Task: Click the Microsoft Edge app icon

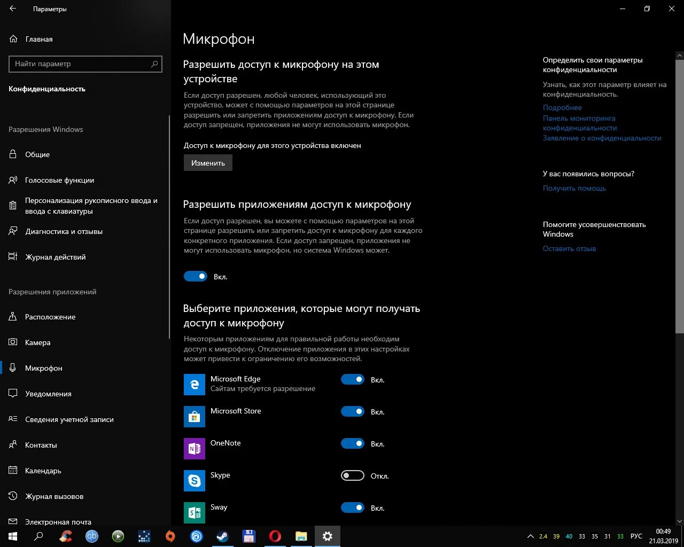Action: pos(195,385)
